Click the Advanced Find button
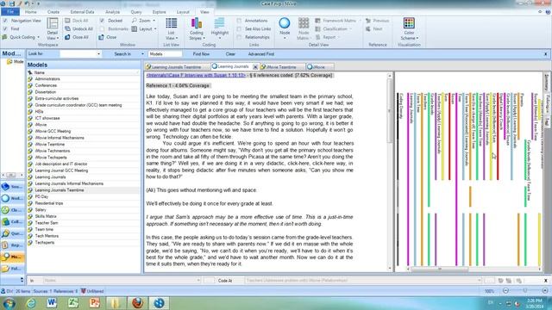The image size is (552, 310). (x=260, y=54)
